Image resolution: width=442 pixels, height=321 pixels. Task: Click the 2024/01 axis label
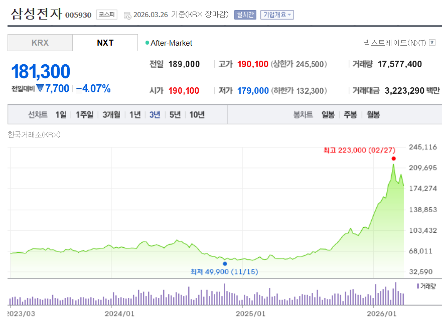pyautogui.click(x=119, y=313)
